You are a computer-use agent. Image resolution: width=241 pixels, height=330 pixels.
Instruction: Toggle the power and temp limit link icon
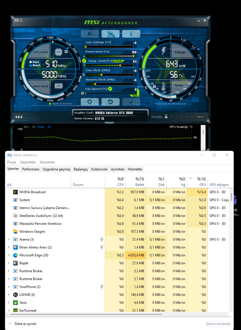click(84, 61)
